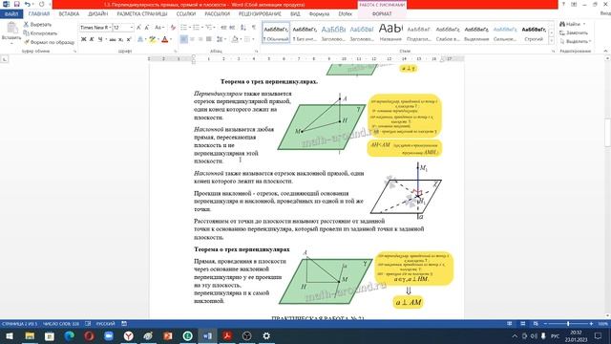
Task: Switch to the ВСТАВКА tab
Action: pos(69,14)
